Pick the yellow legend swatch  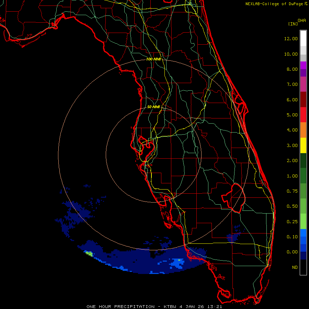click(303, 145)
